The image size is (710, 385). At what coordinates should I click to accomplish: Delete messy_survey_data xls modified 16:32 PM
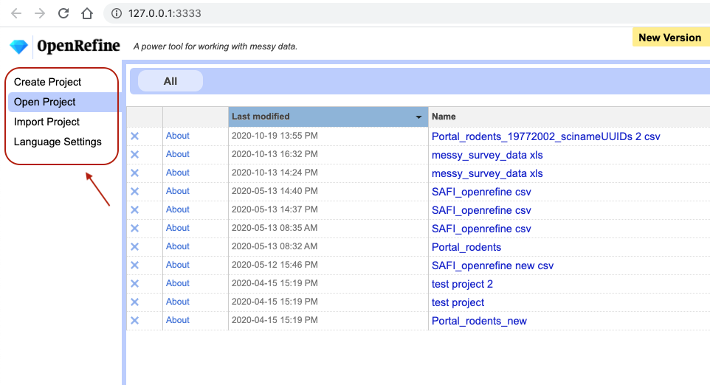135,154
